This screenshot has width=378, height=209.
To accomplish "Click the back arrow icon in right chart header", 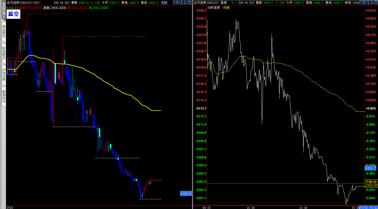I will [362, 2].
